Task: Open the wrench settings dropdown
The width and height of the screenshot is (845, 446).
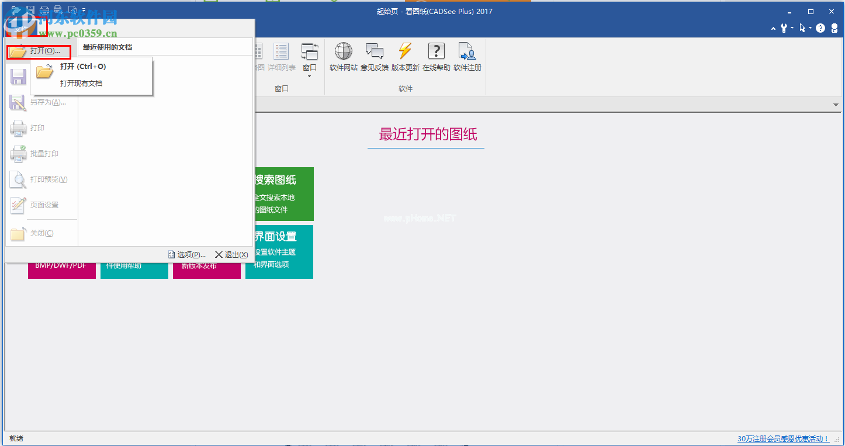Action: [x=787, y=28]
